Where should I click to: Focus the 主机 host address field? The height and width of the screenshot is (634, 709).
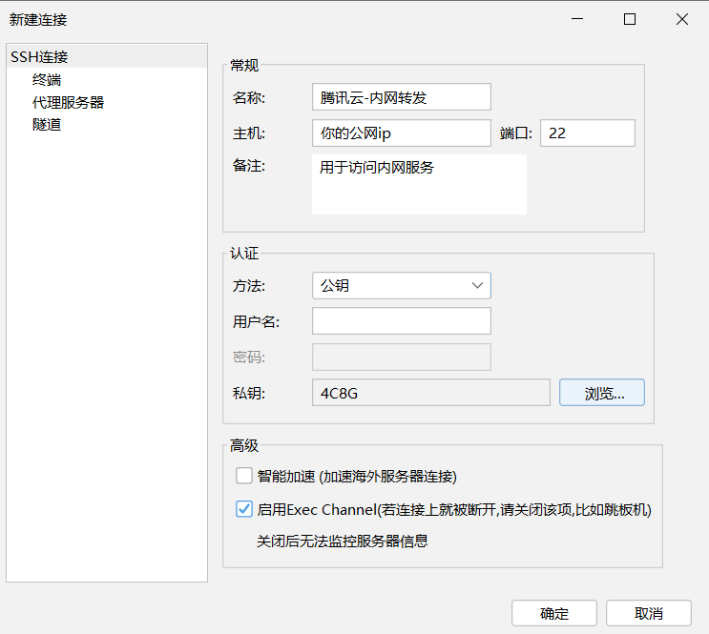[401, 133]
